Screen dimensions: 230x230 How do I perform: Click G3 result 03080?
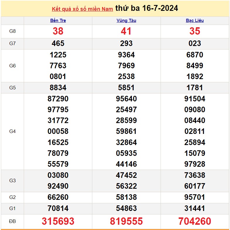click(58, 175)
